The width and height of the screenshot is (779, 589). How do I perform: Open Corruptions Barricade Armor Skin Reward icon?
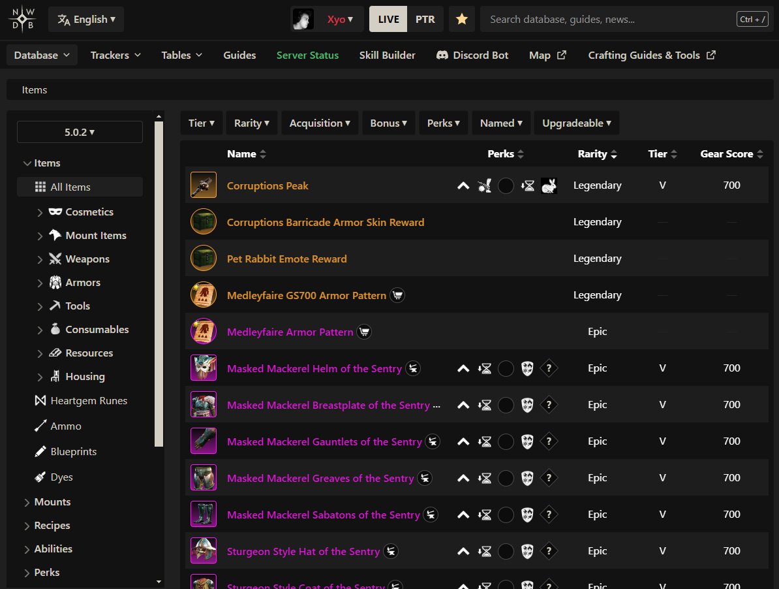click(x=203, y=221)
